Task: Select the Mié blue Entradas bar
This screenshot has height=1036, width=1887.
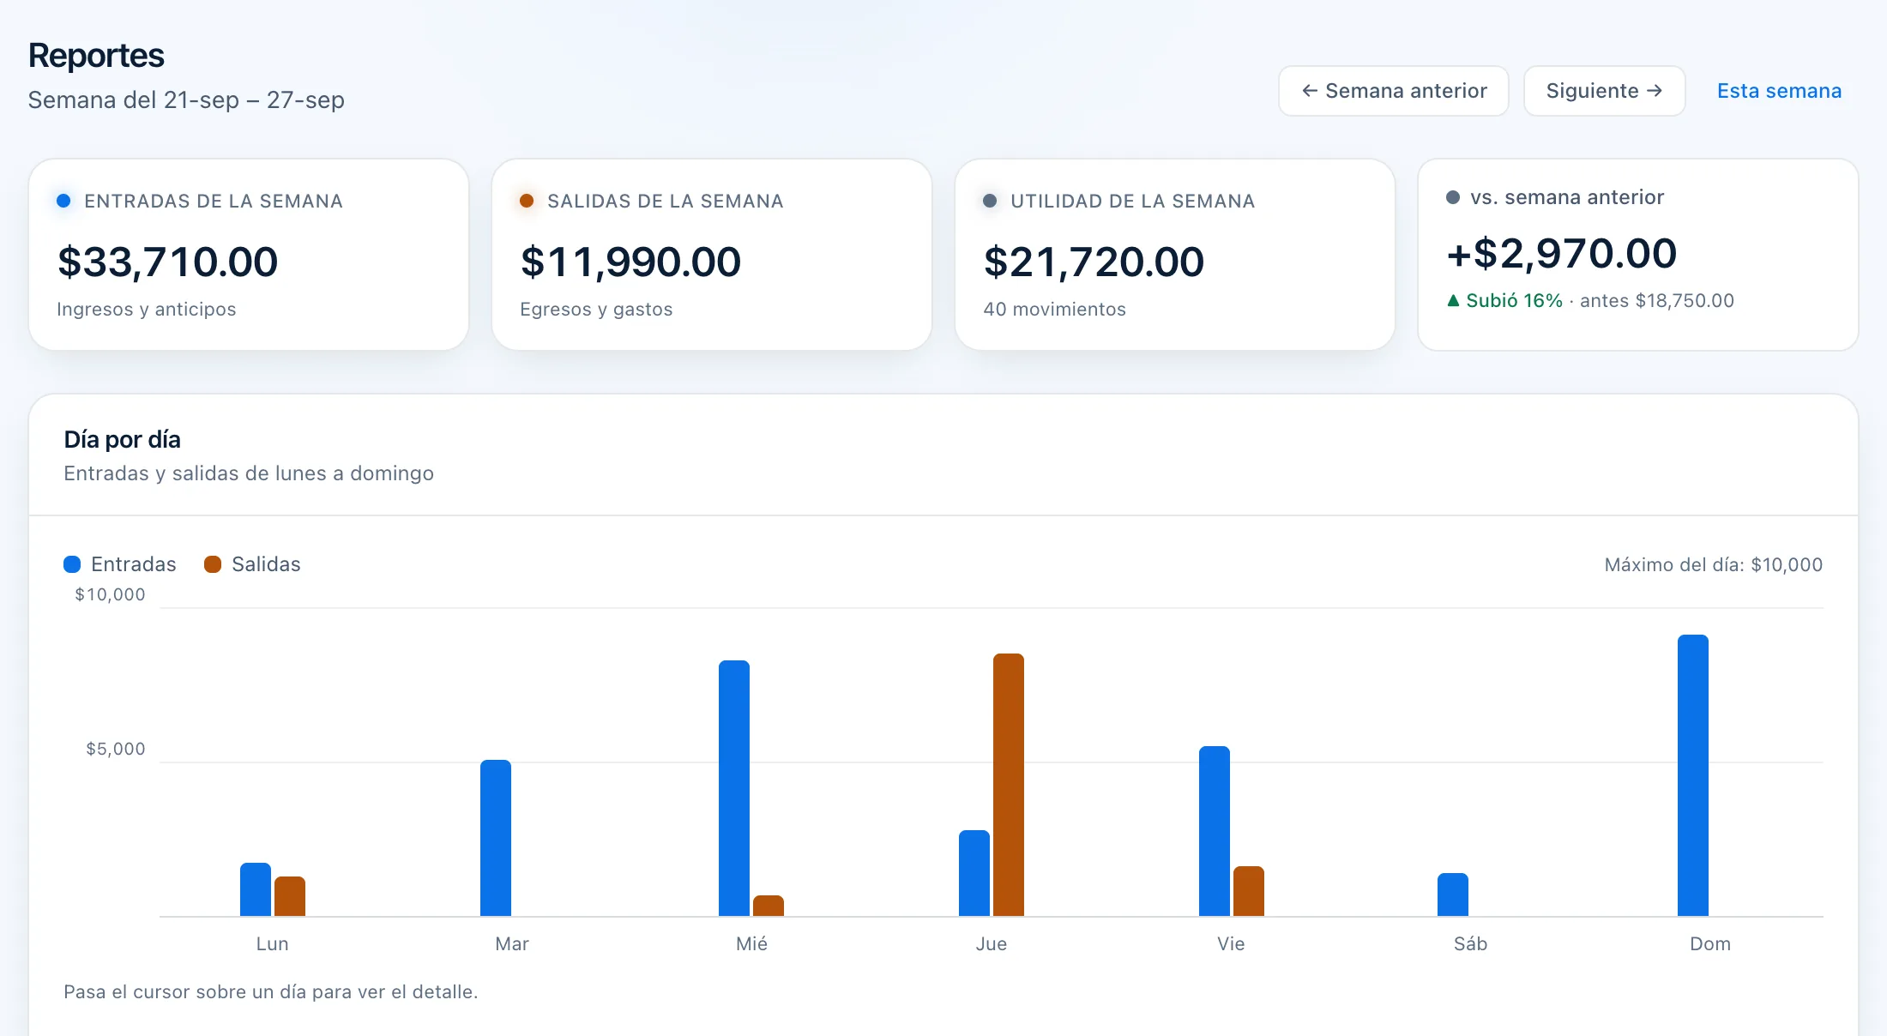Action: [x=734, y=788]
